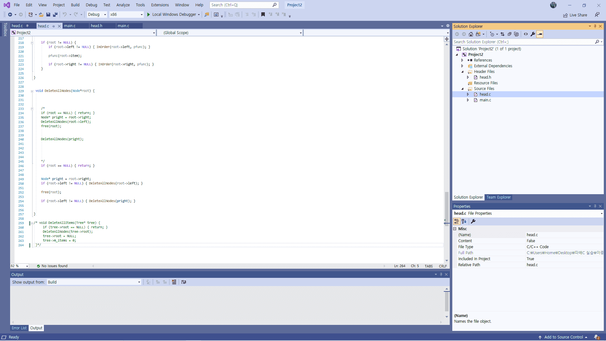
Task: Open the Analyze menu
Action: click(123, 5)
